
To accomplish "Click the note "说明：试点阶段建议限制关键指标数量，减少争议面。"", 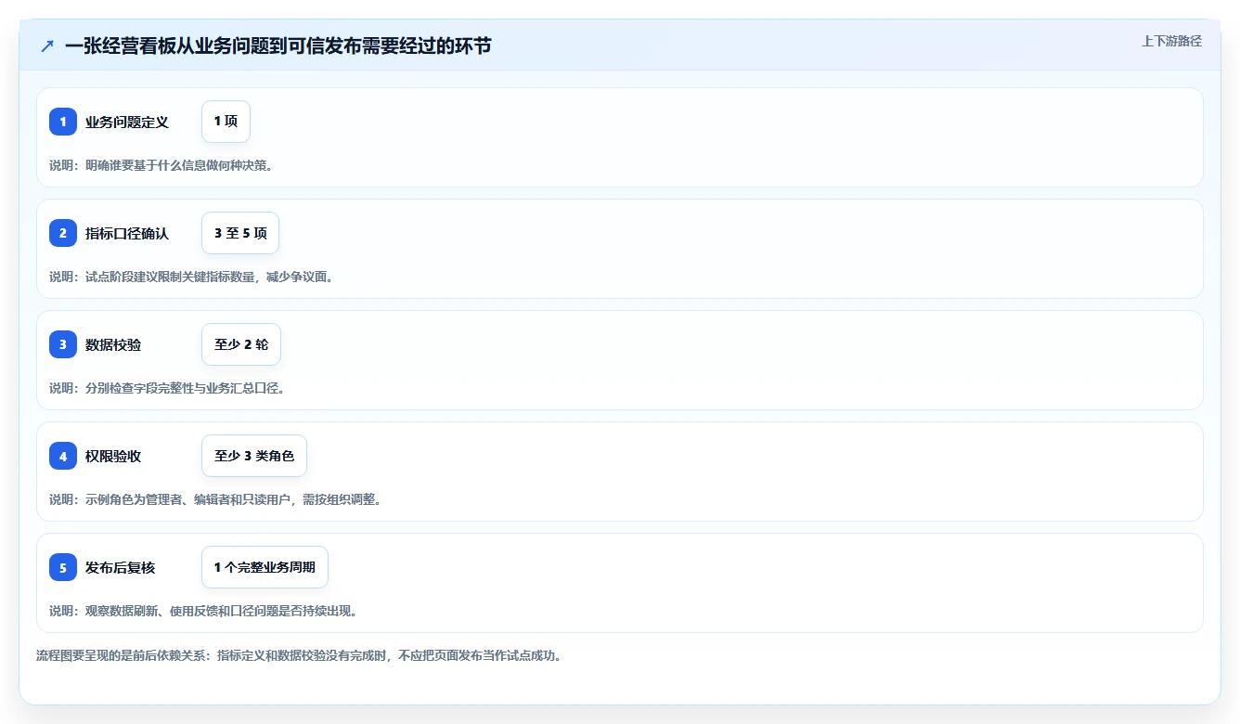I will pos(191,277).
